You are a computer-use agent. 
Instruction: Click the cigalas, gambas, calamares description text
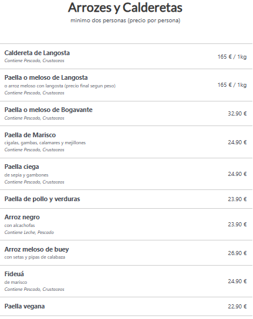point(45,143)
